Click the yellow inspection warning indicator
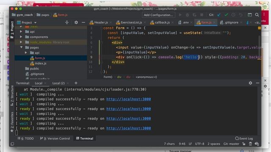Image resolution: width=271 pixels, height=152 pixels. click(x=260, y=28)
